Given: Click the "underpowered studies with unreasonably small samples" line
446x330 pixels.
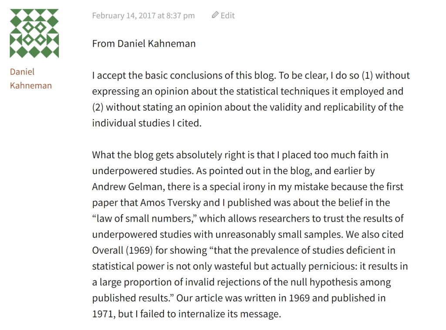Looking at the screenshot, I should point(218,234).
